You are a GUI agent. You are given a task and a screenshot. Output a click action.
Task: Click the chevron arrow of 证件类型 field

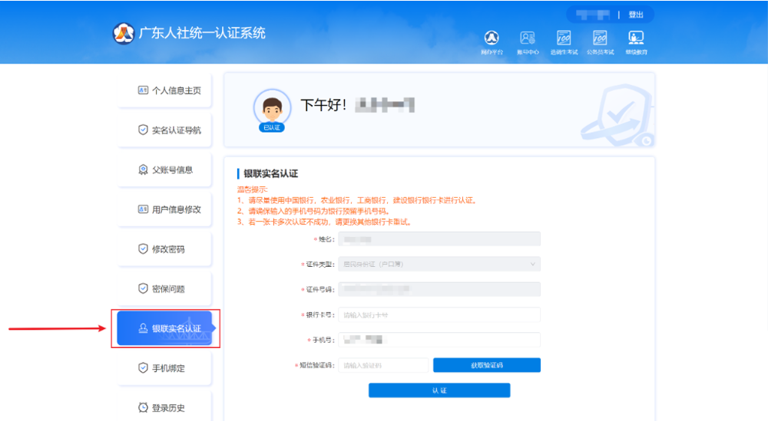point(532,264)
